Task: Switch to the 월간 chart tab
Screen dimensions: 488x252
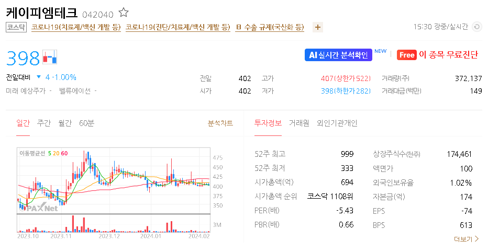Action: [x=65, y=123]
